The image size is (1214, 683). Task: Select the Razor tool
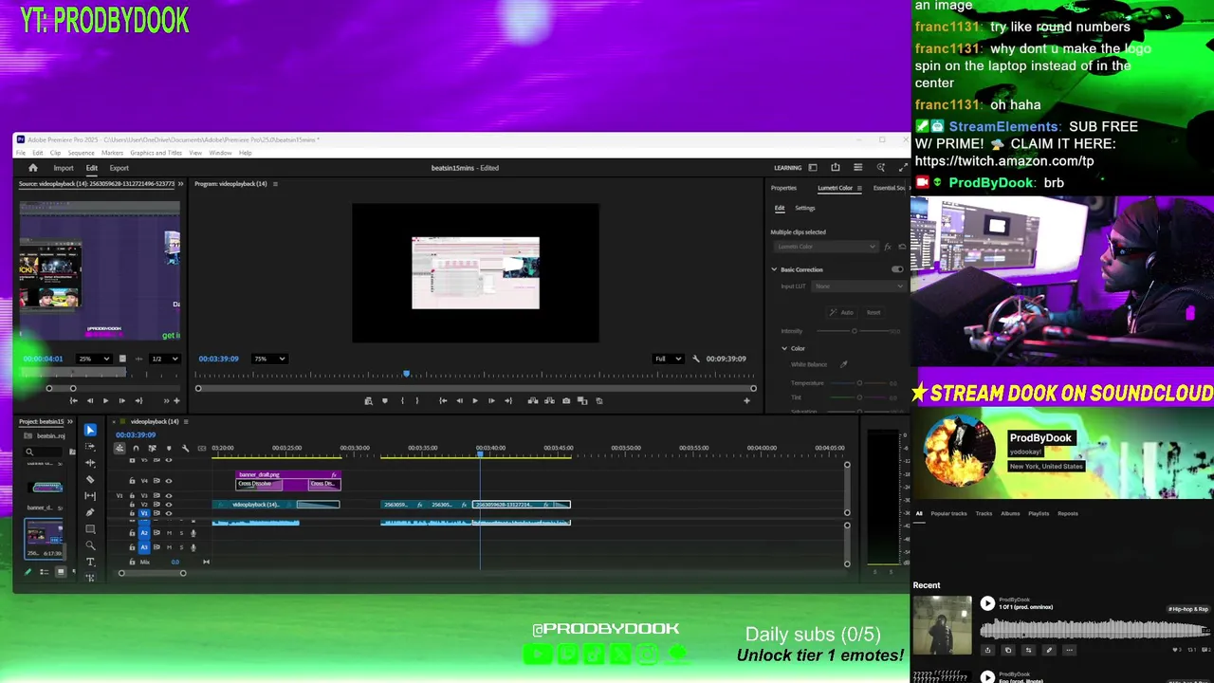[x=90, y=479]
